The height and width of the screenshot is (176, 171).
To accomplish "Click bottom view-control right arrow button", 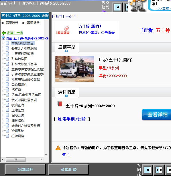I will (148, 170).
